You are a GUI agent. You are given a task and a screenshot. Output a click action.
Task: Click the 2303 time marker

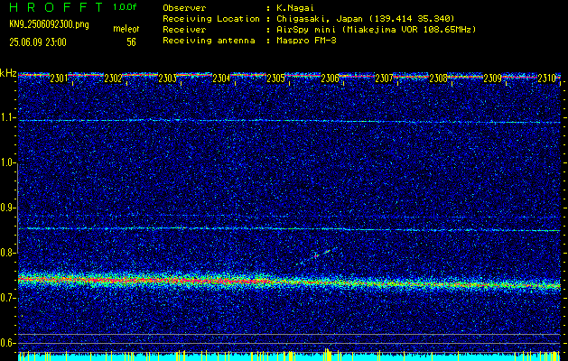click(167, 78)
